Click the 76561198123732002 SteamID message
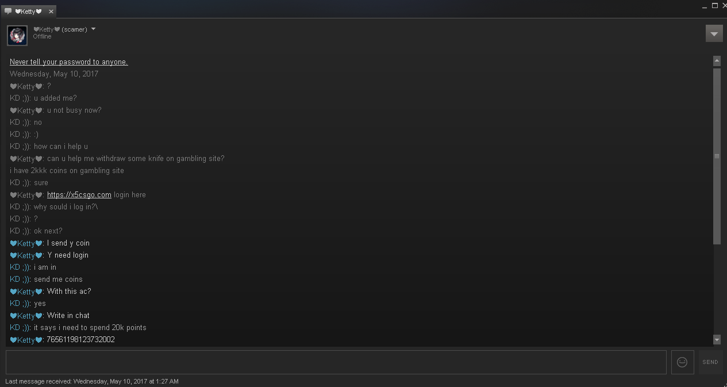 (80, 340)
